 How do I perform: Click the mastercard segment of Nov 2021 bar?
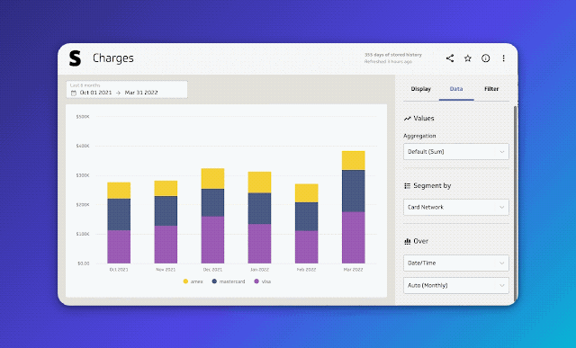tap(166, 210)
